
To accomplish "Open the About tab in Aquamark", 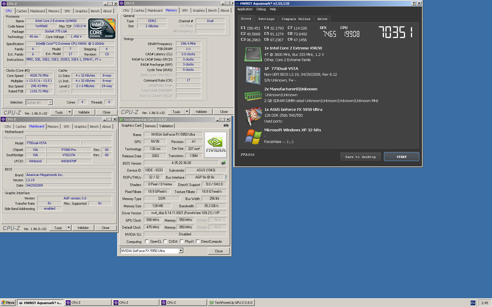I will tap(322, 19).
